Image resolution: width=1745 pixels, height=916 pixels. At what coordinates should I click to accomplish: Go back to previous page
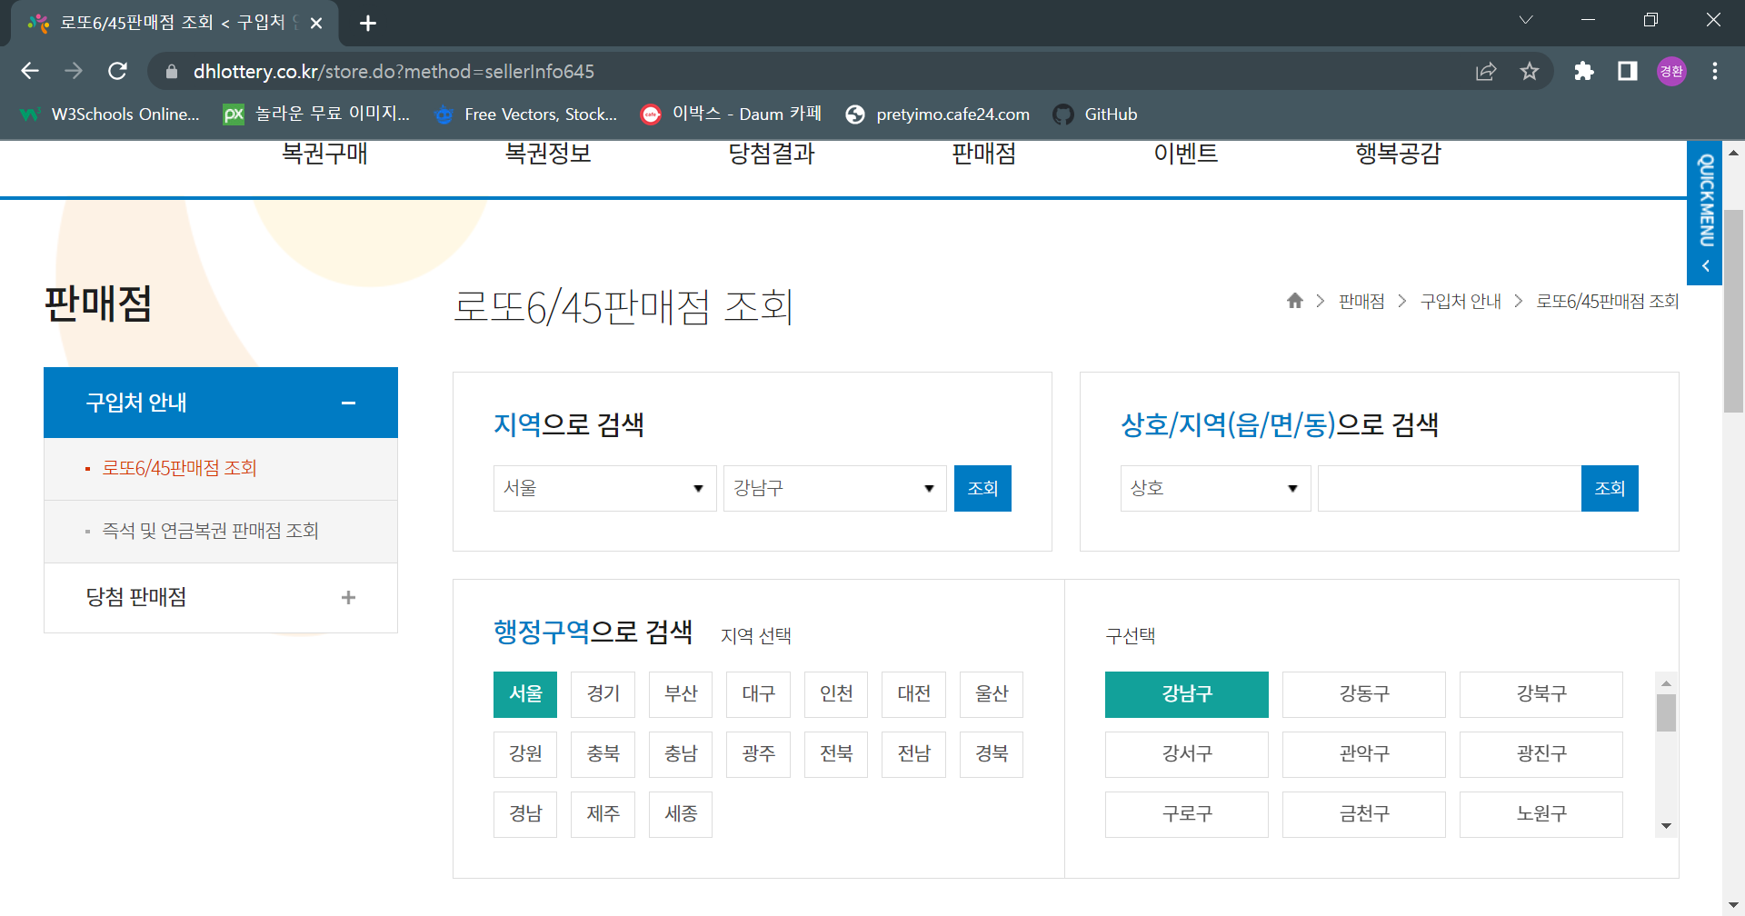click(x=30, y=71)
